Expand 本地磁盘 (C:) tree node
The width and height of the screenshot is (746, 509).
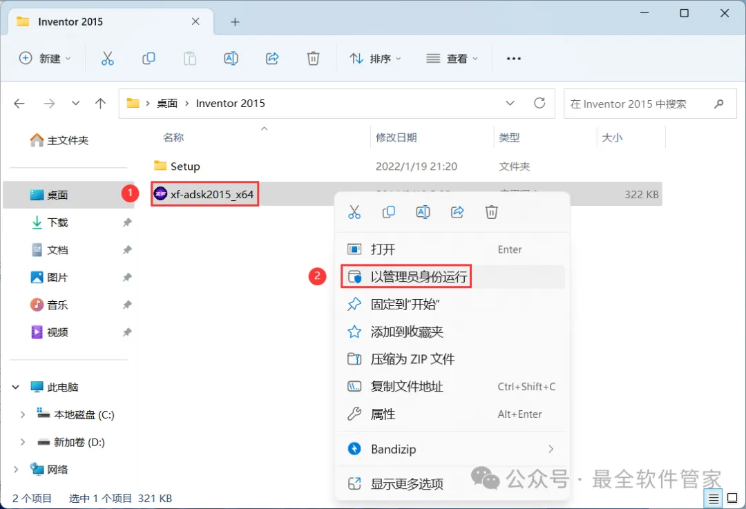point(22,415)
